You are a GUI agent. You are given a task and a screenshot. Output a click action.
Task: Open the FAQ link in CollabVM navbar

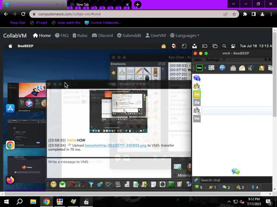(62, 36)
